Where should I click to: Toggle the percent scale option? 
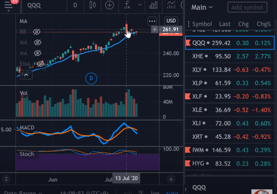[x=141, y=192]
